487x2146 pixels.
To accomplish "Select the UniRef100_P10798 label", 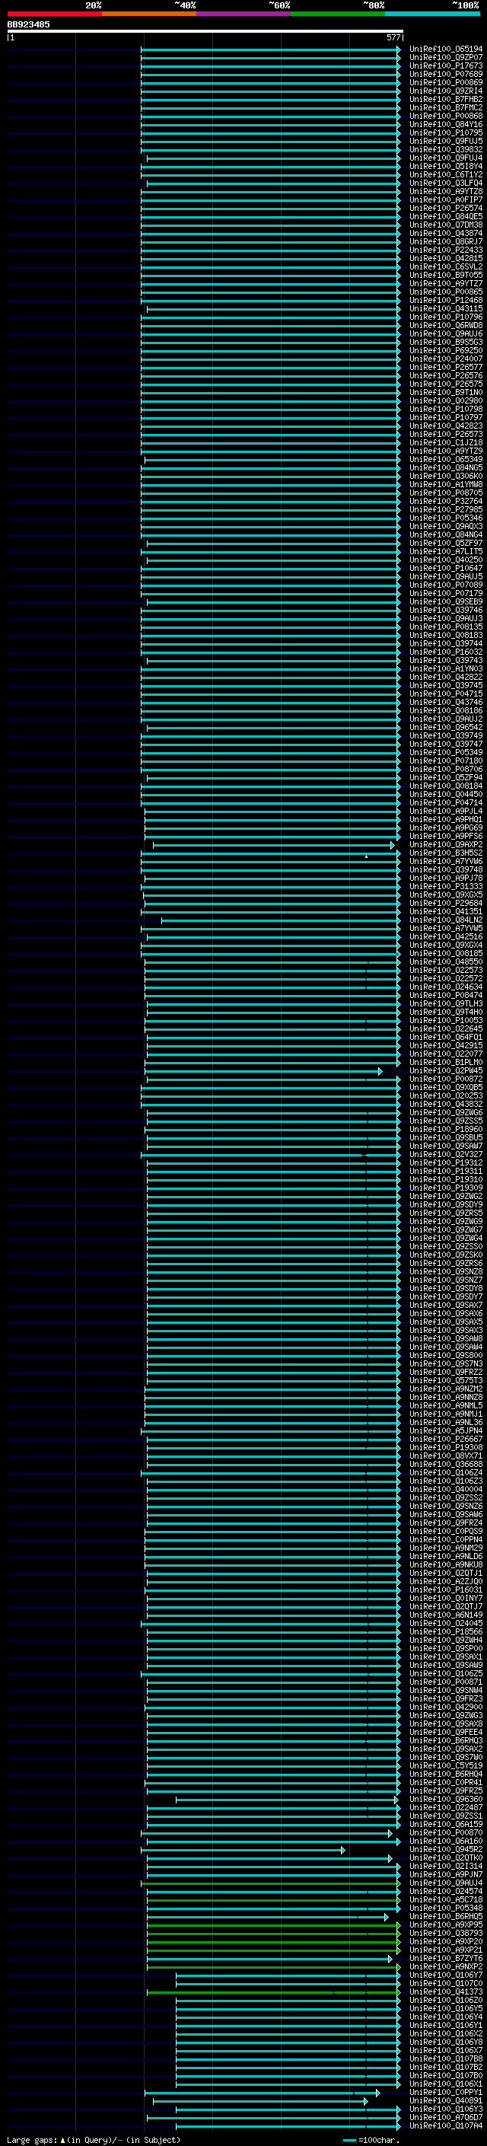I will [x=446, y=409].
